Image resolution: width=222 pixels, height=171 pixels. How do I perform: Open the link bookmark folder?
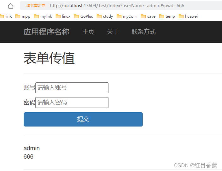pyautogui.click(x=6, y=16)
